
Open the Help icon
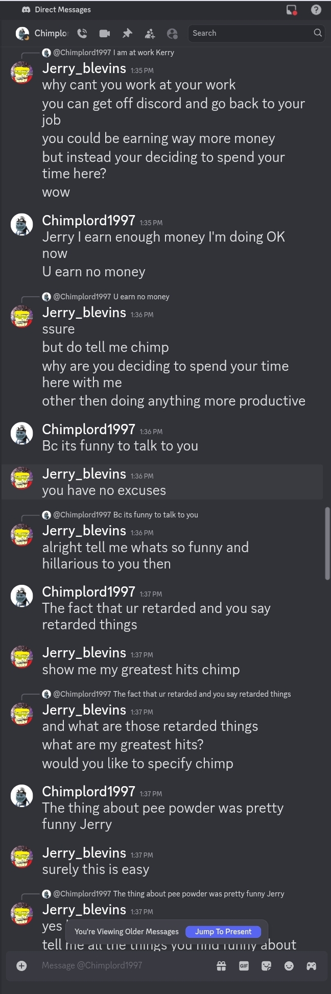316,10
